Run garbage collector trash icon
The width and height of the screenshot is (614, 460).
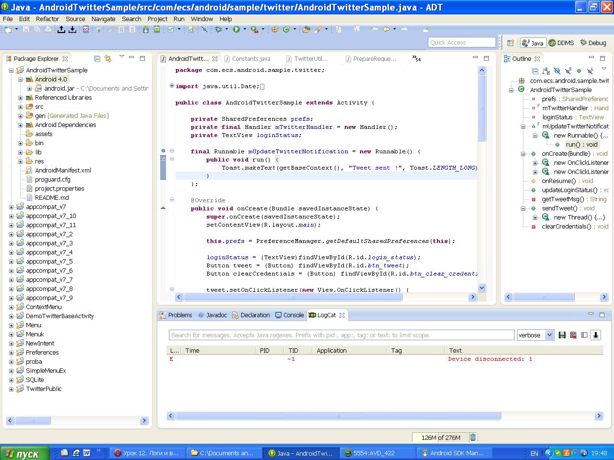[x=472, y=437]
